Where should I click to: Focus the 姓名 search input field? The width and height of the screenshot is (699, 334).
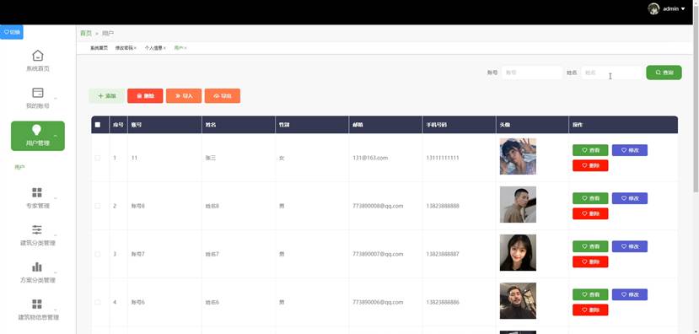point(611,73)
